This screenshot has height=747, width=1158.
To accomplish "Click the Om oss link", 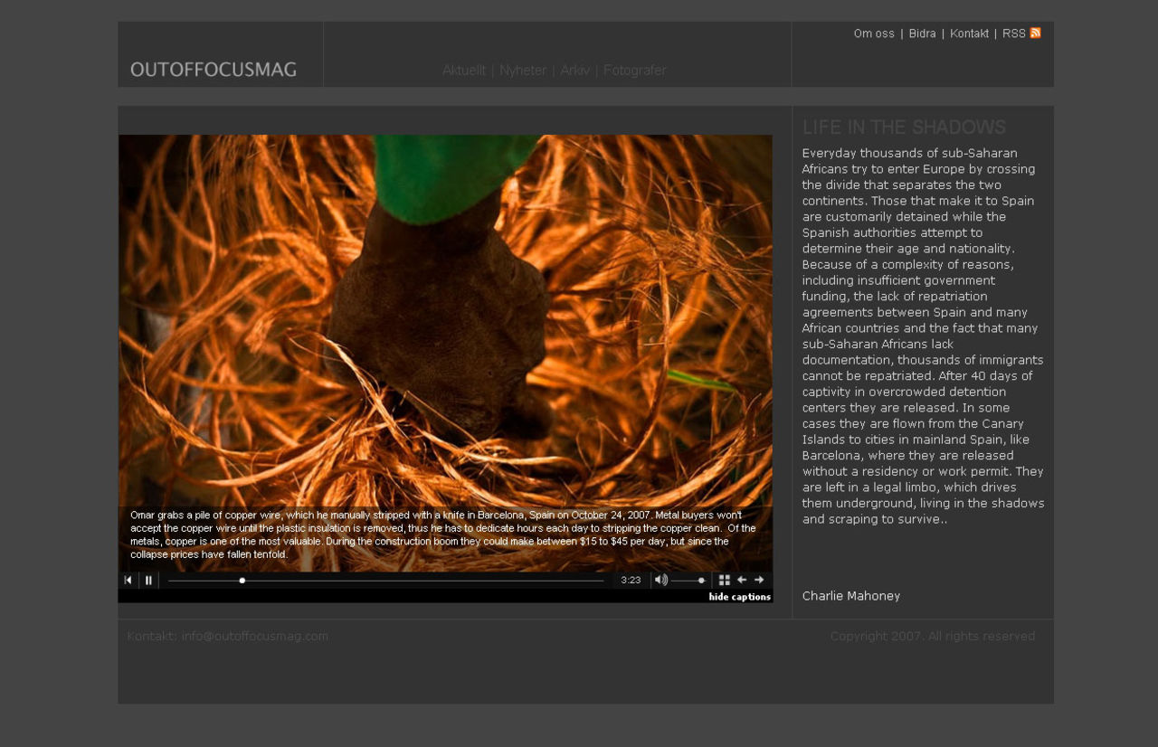I will 874,33.
